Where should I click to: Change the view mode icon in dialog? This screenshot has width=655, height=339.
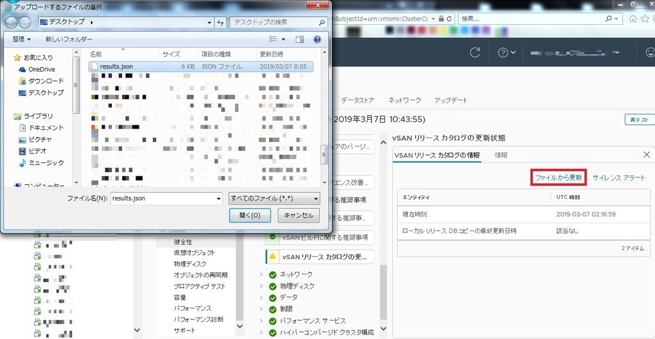point(273,39)
